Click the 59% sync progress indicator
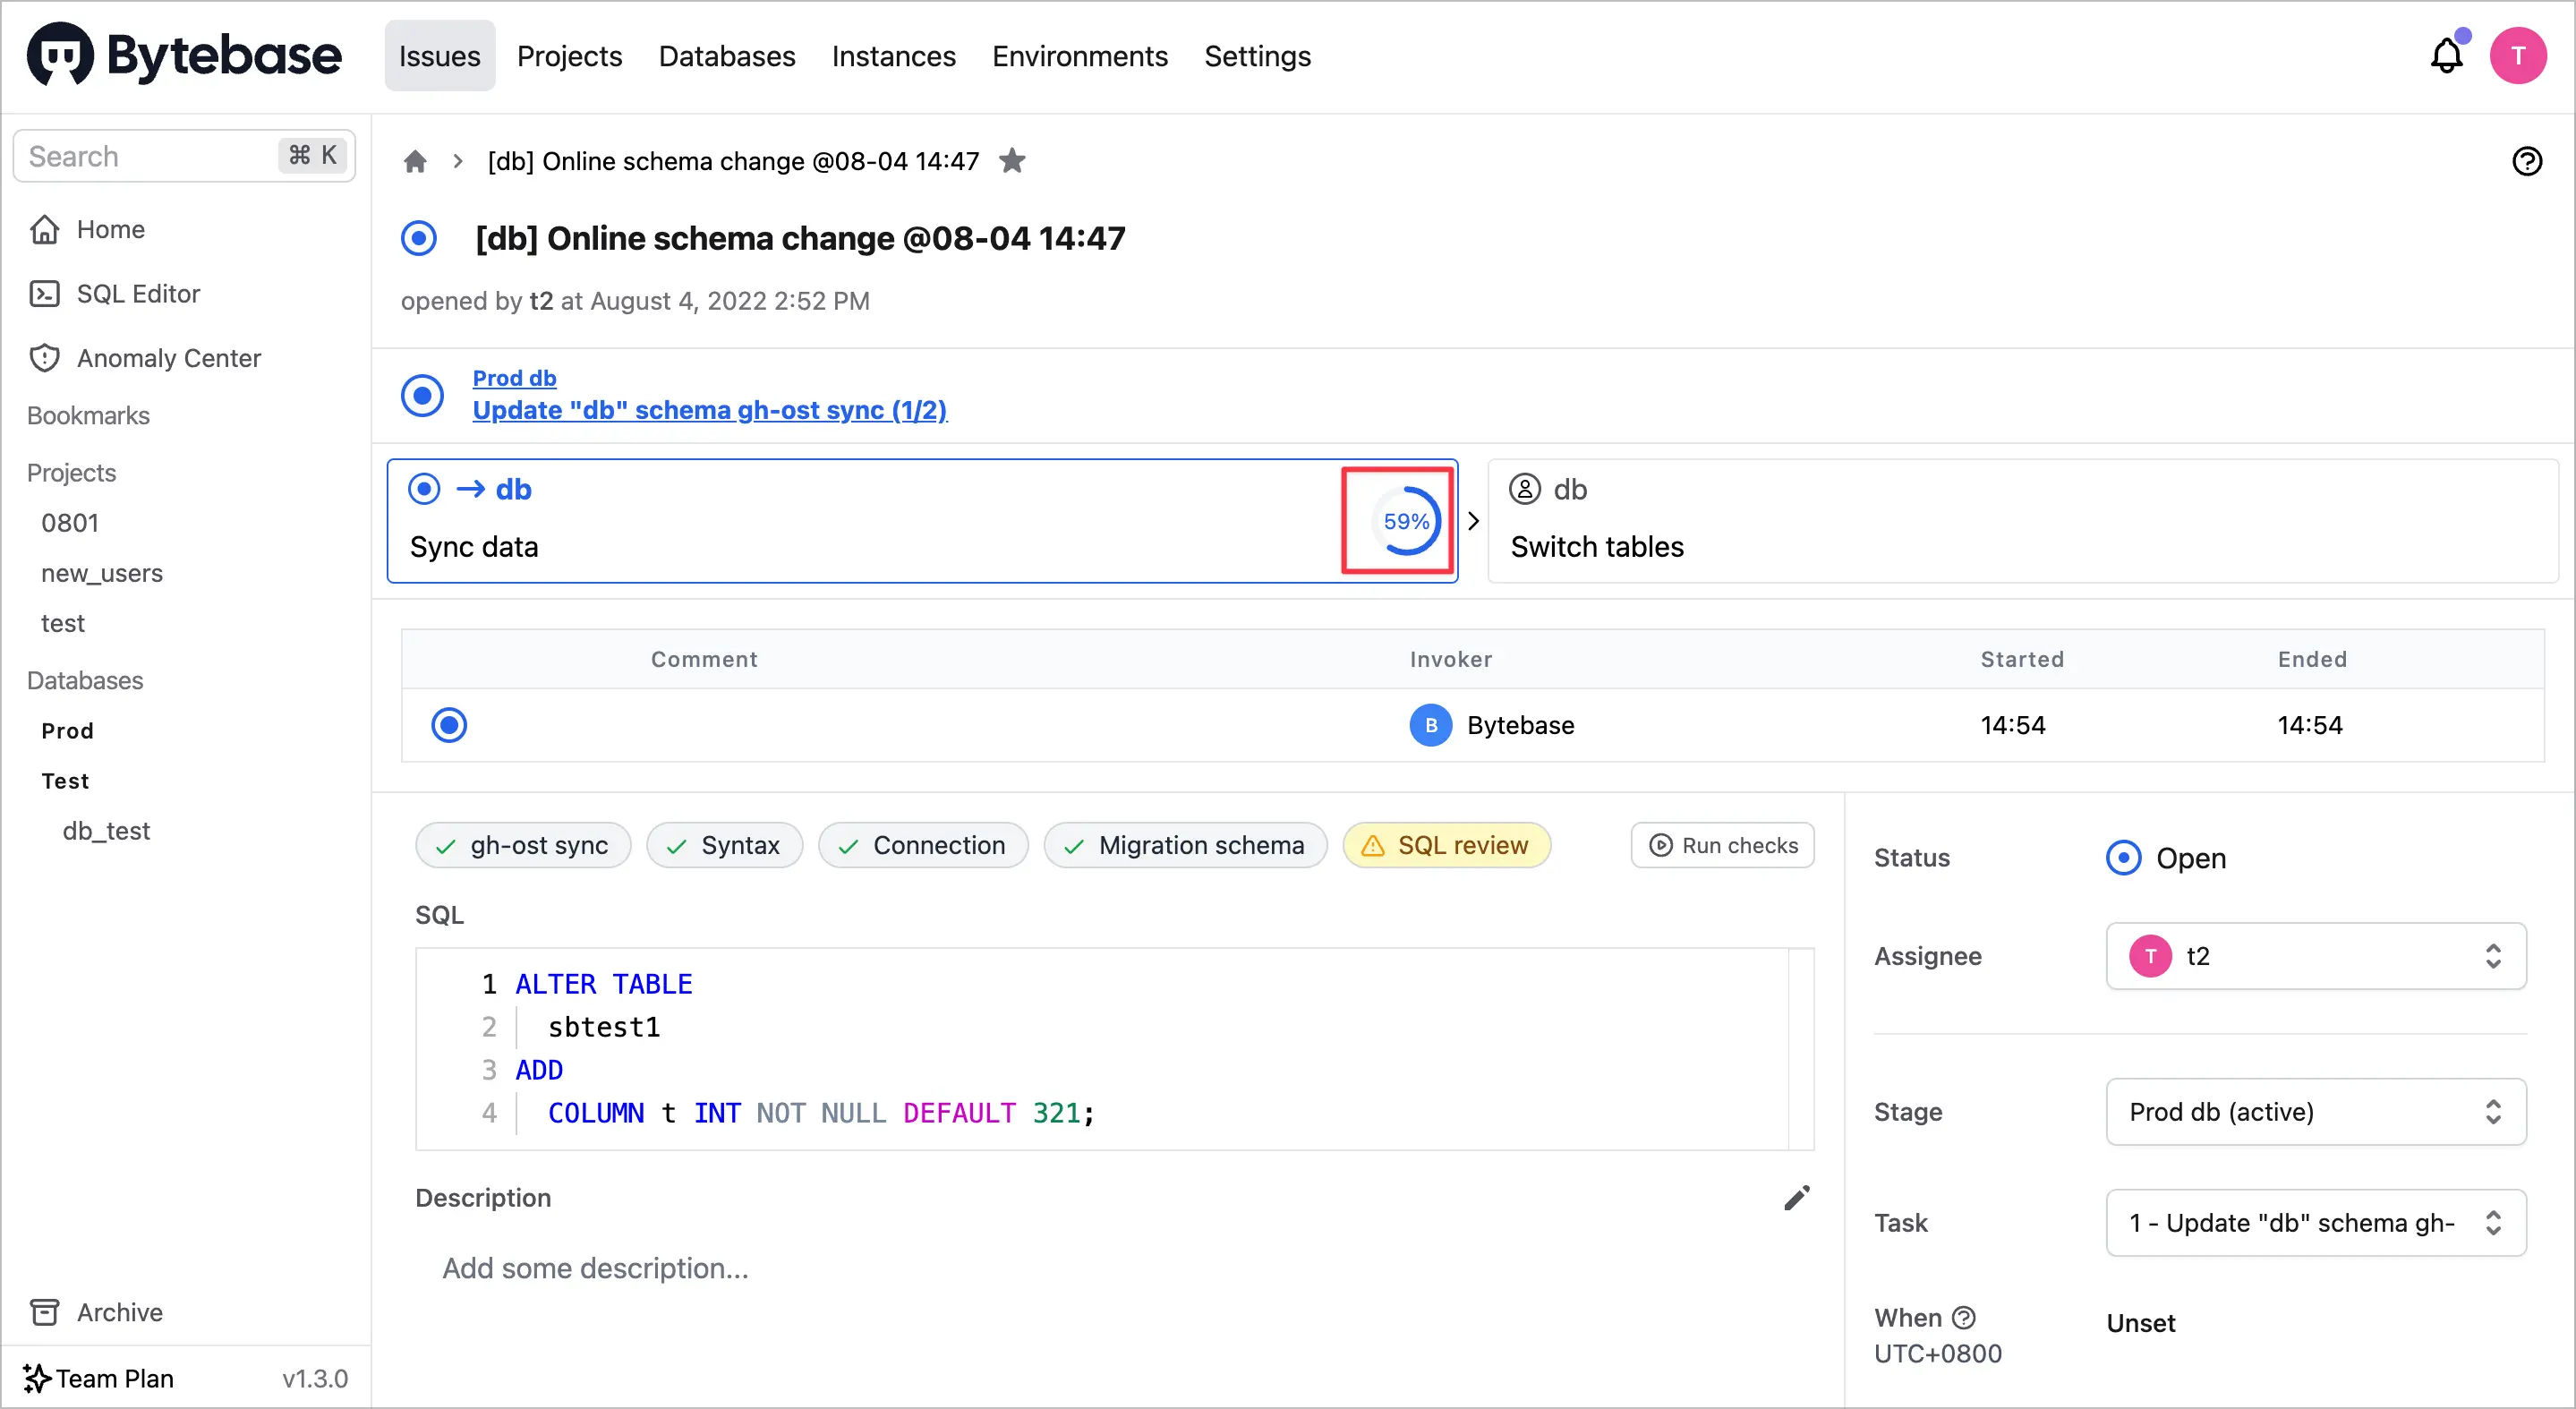This screenshot has height=1409, width=2576. 1405,521
